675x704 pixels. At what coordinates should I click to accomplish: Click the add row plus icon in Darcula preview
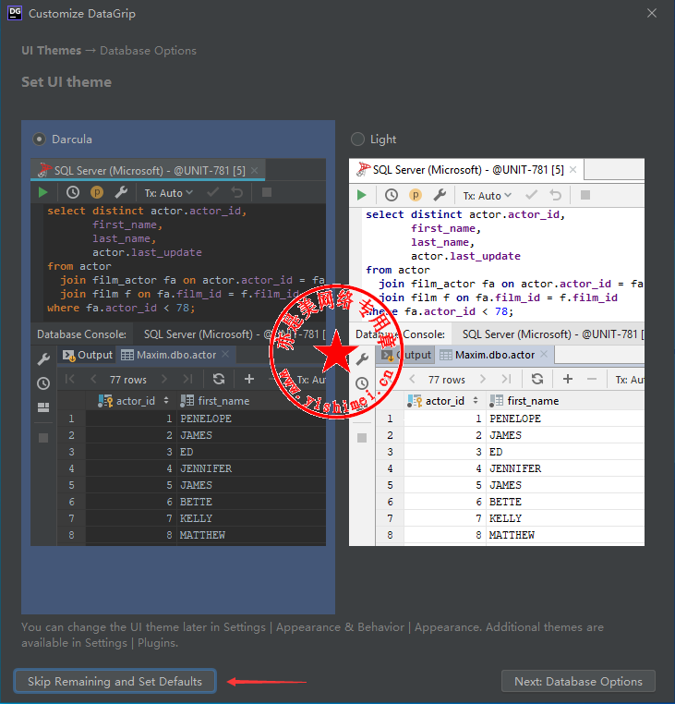(249, 379)
